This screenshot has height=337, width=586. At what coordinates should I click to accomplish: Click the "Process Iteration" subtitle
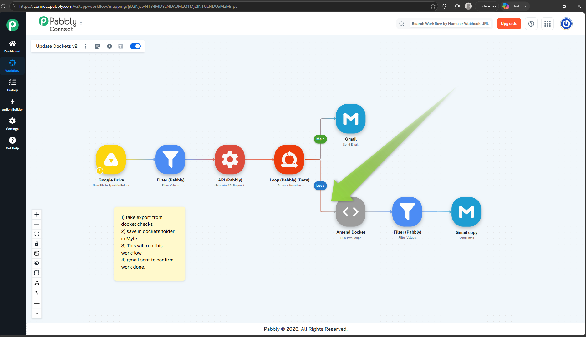pos(289,186)
